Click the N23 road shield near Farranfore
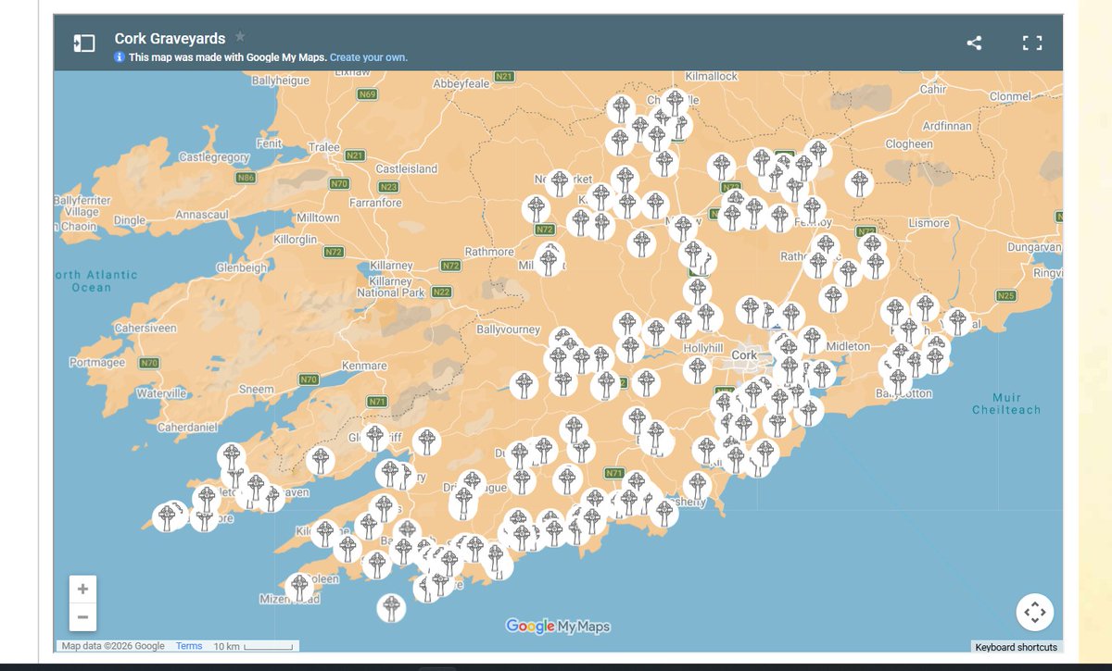 tap(388, 187)
